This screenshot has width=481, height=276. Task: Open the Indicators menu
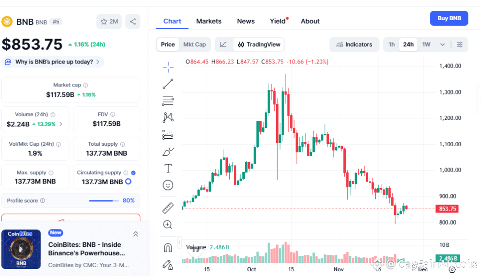(354, 45)
